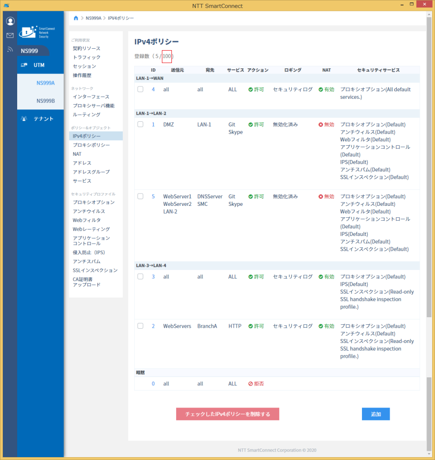Click the UTM device icon
The image size is (435, 460).
24,65
